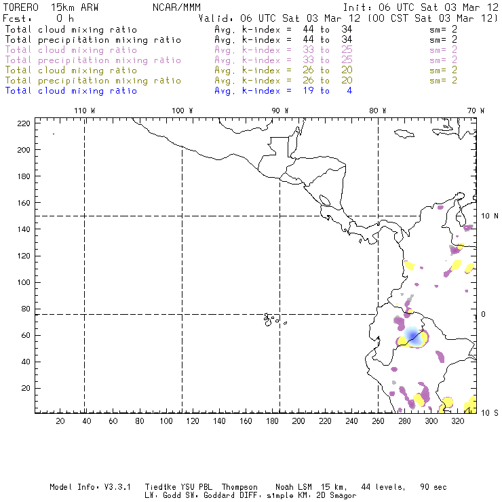Click the 110 W longitude label
The height and width of the screenshot is (502, 502).
[x=84, y=111]
